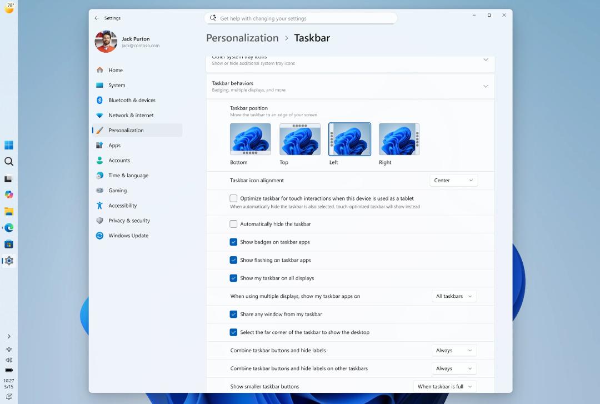Screen dimensions: 600x404
Task: Close the Settings window
Action: tap(504, 15)
